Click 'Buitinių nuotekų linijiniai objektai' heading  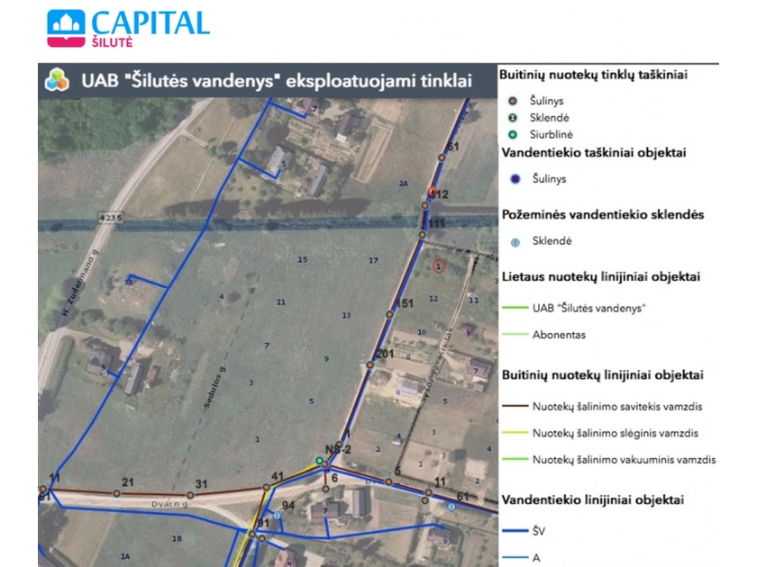coord(603,375)
